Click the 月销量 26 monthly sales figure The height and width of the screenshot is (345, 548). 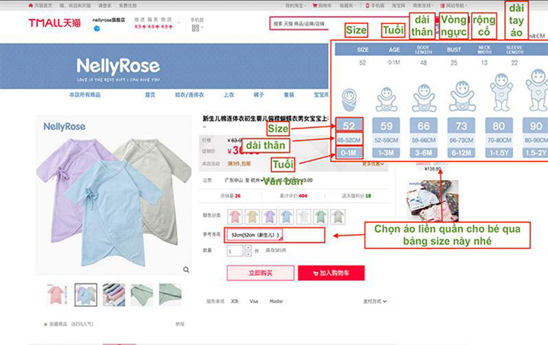point(230,196)
